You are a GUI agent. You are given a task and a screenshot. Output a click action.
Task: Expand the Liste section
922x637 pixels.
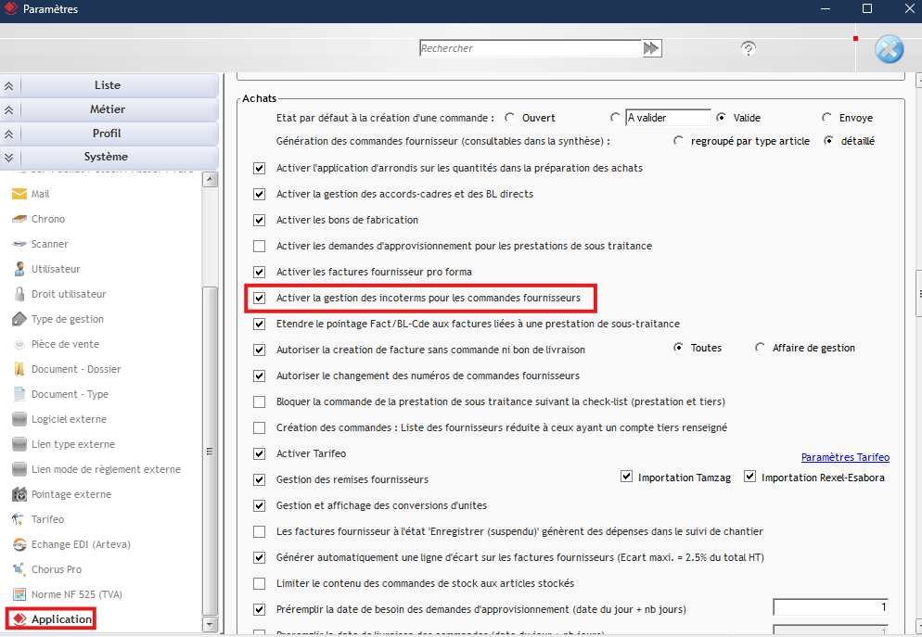coord(9,85)
